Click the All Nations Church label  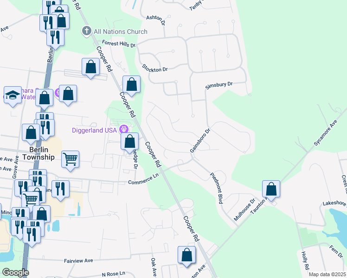(121, 32)
